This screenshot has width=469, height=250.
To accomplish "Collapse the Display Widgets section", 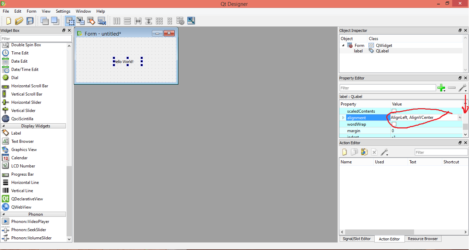I will (x=33, y=126).
